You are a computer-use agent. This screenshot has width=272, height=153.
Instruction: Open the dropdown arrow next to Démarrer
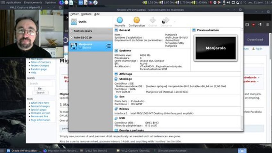point(175,22)
